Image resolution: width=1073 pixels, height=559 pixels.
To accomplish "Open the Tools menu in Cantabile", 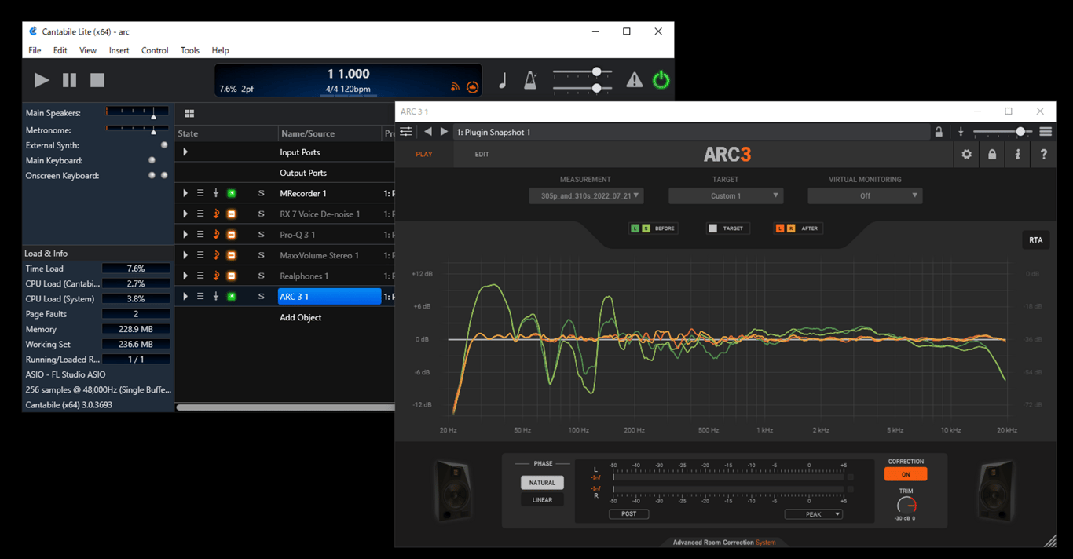I will tap(190, 50).
